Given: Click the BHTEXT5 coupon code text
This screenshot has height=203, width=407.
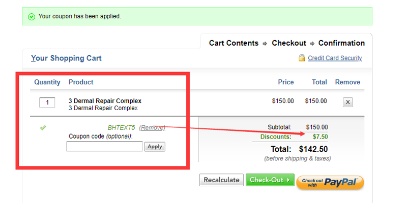Looking at the screenshot, I should (121, 128).
